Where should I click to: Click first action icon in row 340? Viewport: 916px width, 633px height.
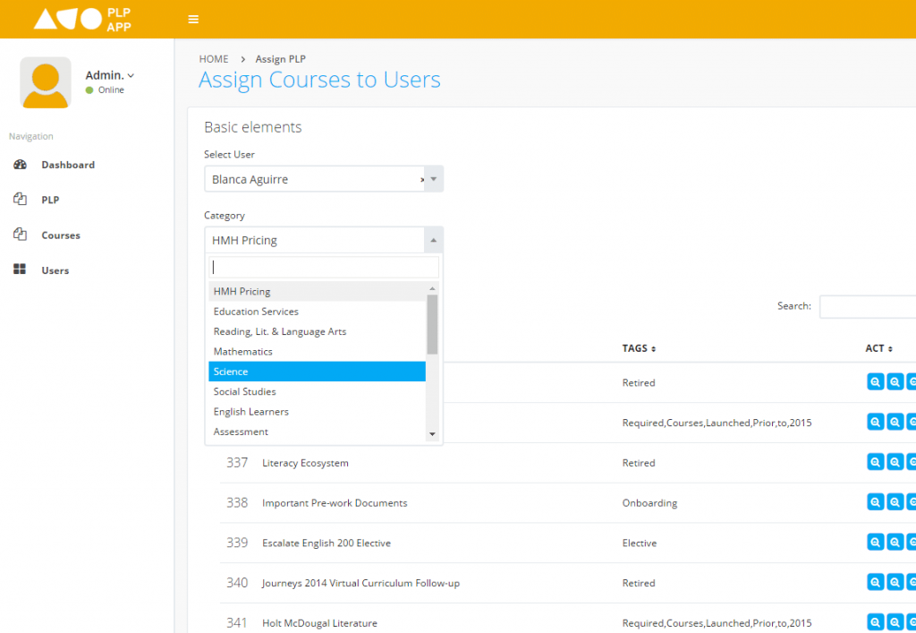[x=875, y=582]
